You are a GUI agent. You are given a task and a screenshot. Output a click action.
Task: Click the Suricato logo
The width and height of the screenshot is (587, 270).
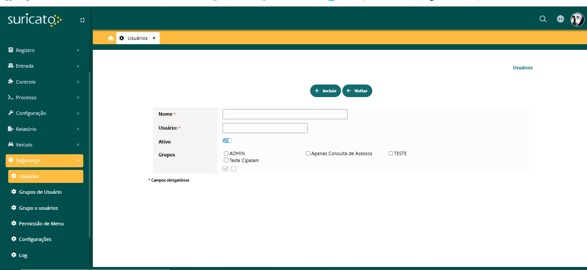(35, 20)
